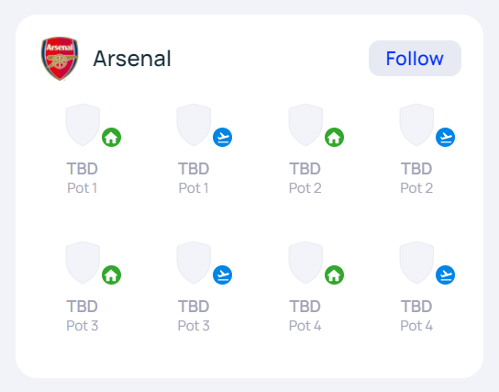Click the green home icon for Pot 3
499x392 pixels.
click(x=111, y=274)
